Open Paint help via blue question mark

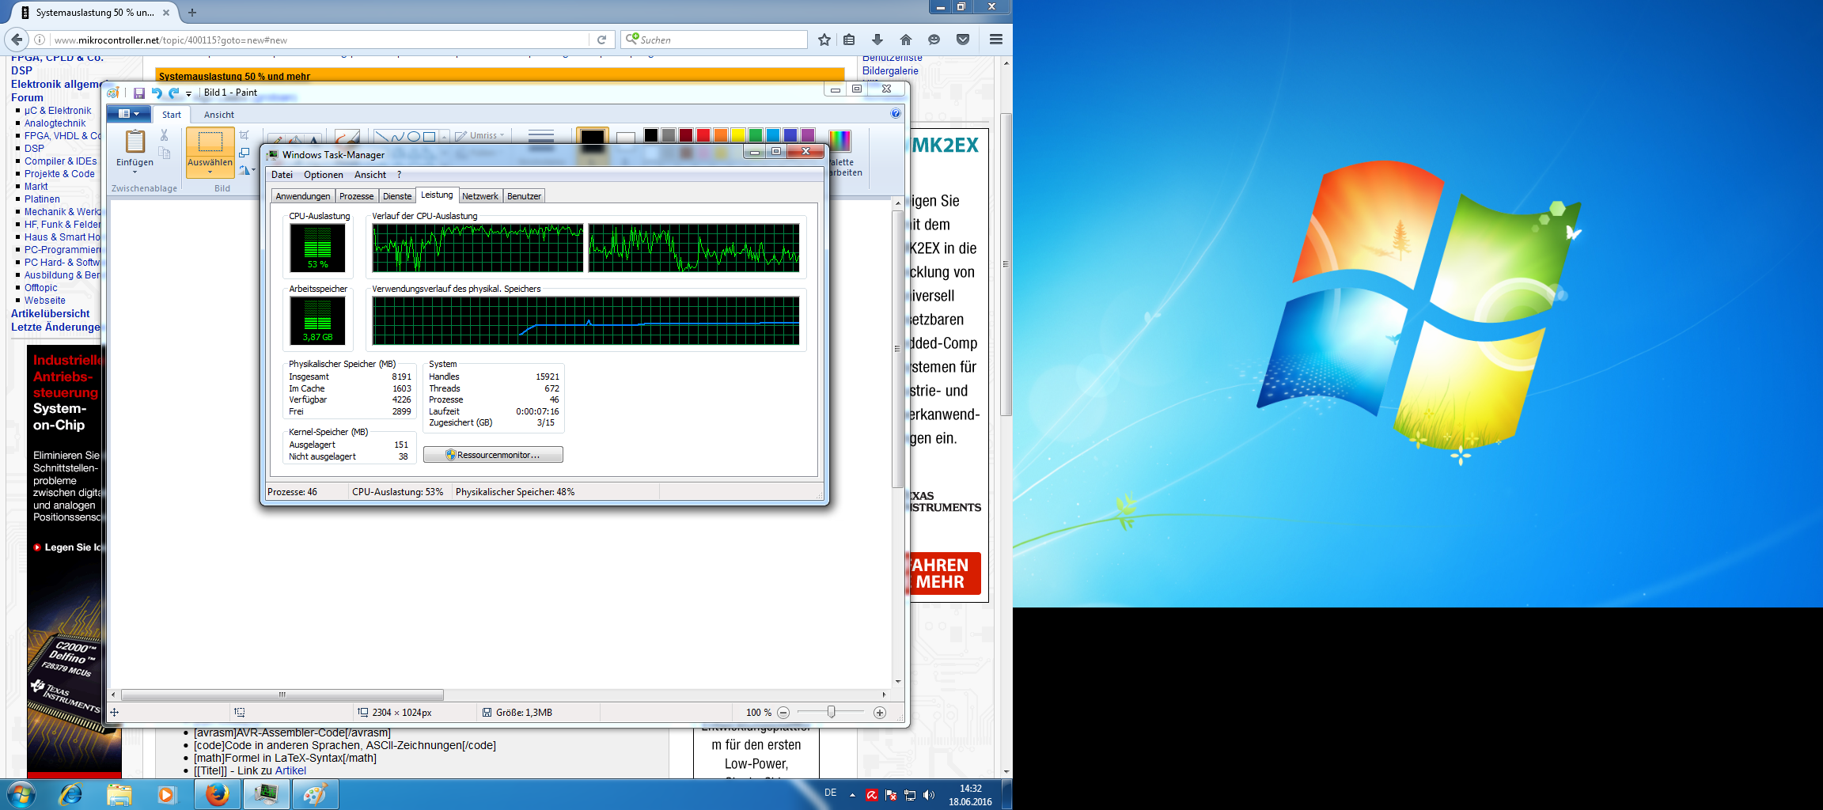896,114
